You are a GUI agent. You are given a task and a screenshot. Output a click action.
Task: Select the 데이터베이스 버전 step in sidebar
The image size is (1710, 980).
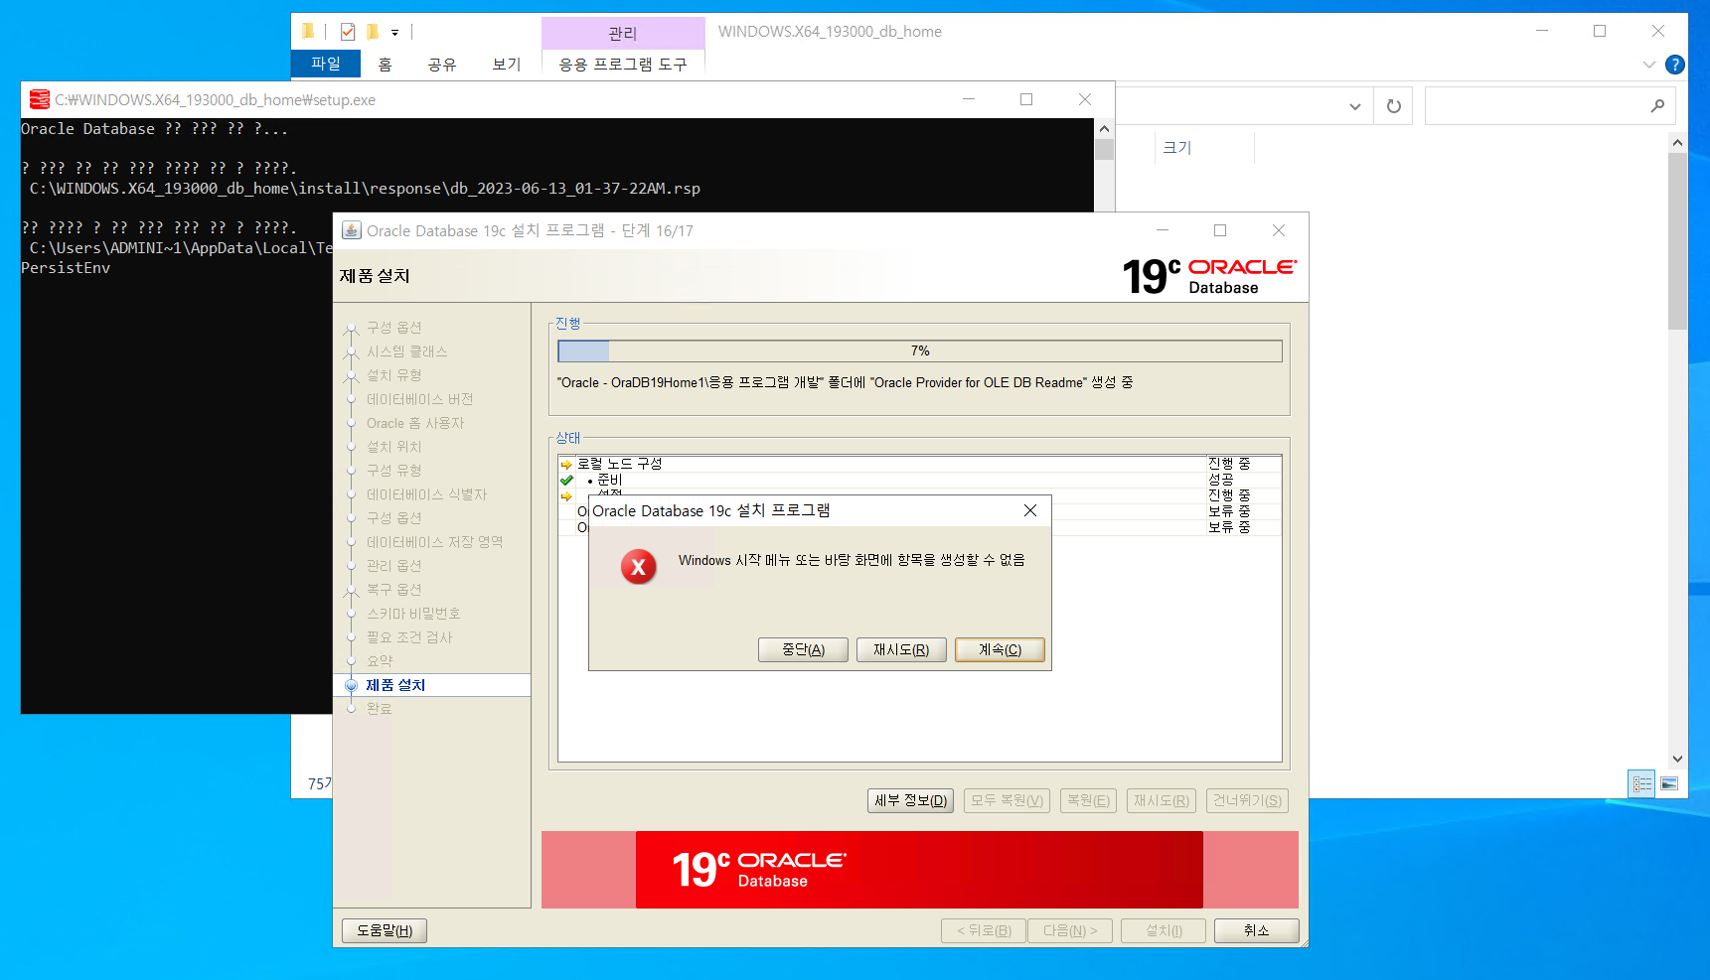click(420, 399)
